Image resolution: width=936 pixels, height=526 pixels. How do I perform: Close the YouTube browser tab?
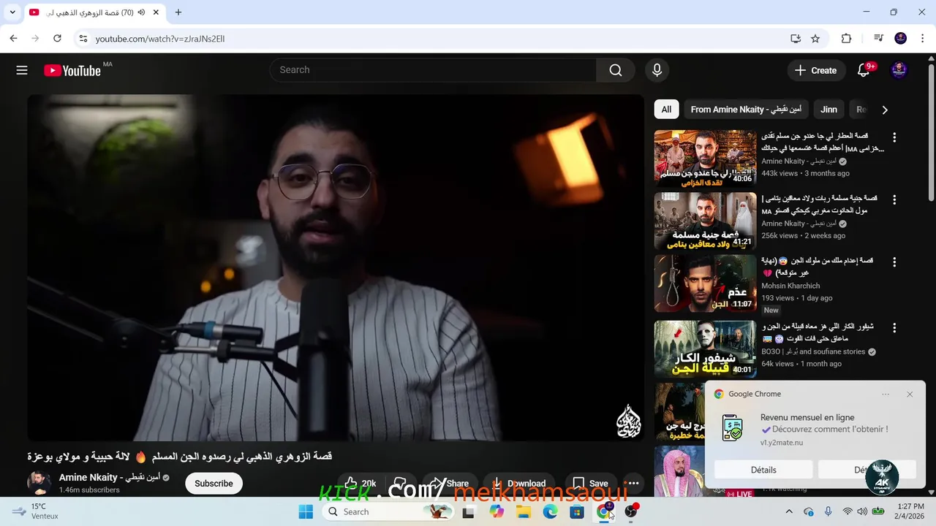156,12
